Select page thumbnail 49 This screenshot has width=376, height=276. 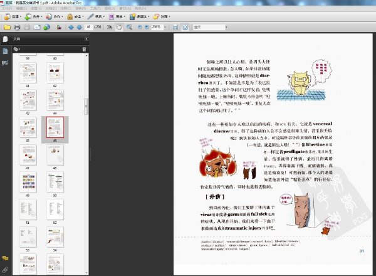point(28,182)
